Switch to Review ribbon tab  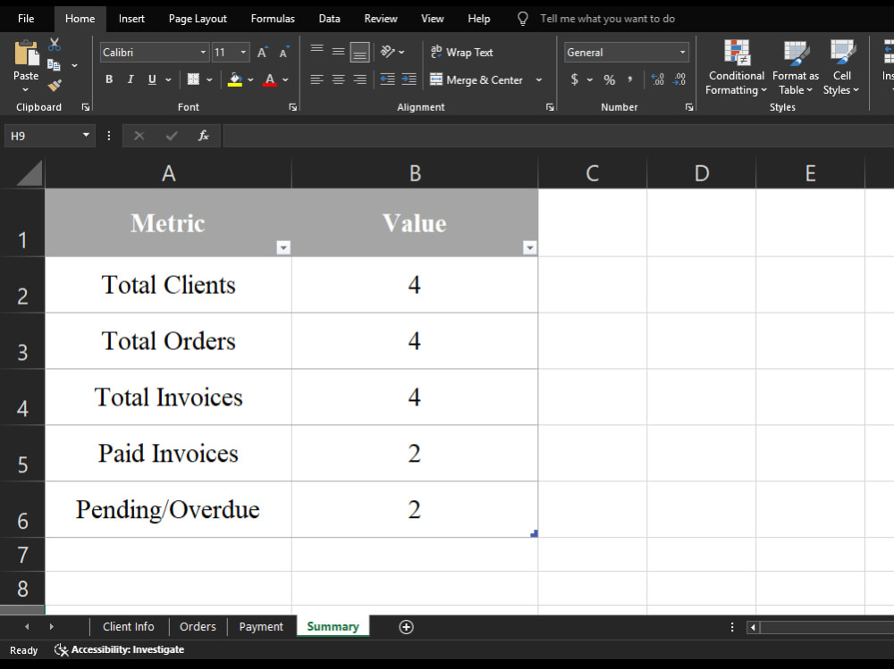pos(381,19)
